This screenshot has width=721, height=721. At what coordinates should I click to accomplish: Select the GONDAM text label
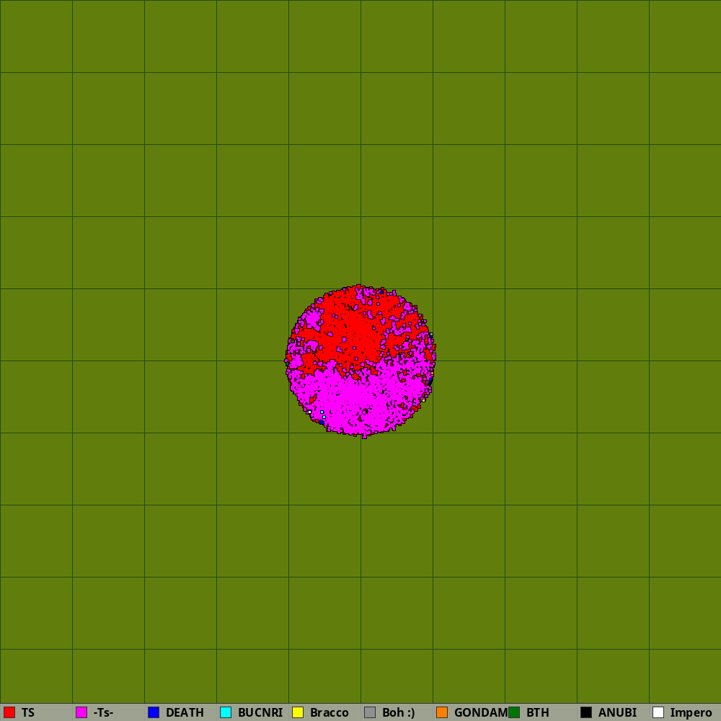tap(480, 712)
